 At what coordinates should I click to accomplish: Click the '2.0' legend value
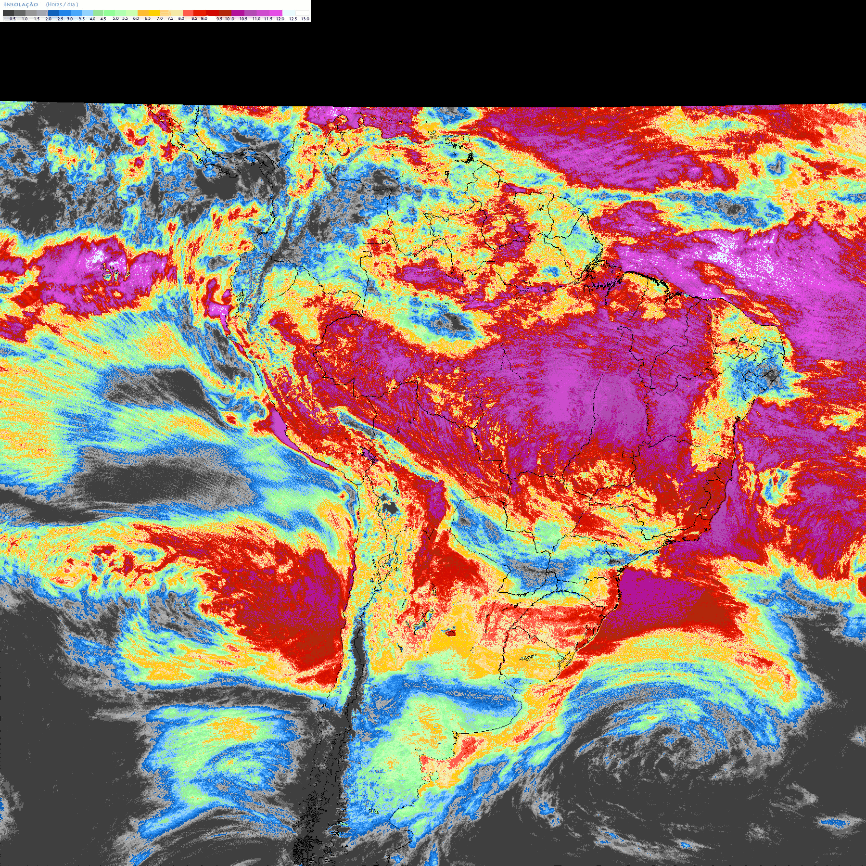tap(49, 19)
